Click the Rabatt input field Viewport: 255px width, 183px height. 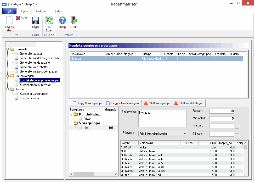pos(222,111)
